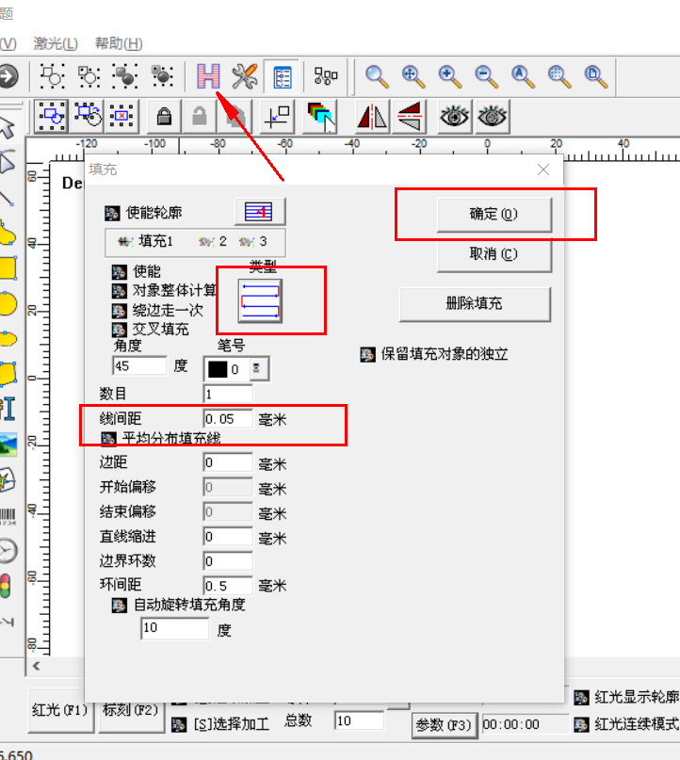The width and height of the screenshot is (680, 760).
Task: Click the IO port status icon
Action: 326,76
